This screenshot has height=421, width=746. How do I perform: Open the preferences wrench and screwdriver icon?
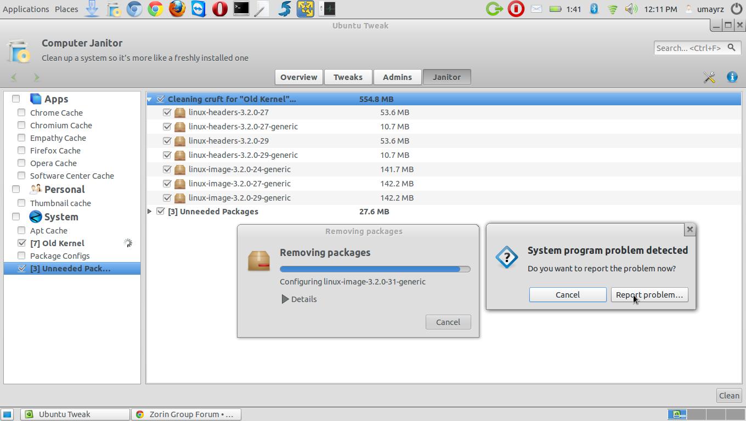pos(709,77)
